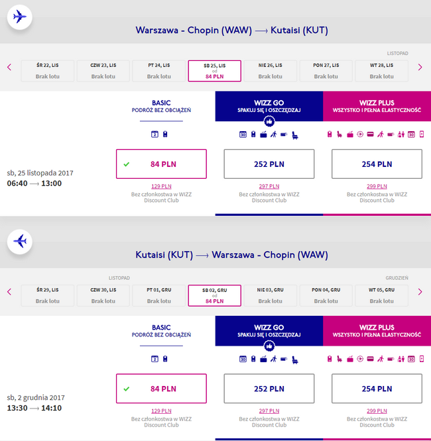This screenshot has width=431, height=441.
Task: Open the 299 PLN non-member return price link
Action: click(x=377, y=412)
